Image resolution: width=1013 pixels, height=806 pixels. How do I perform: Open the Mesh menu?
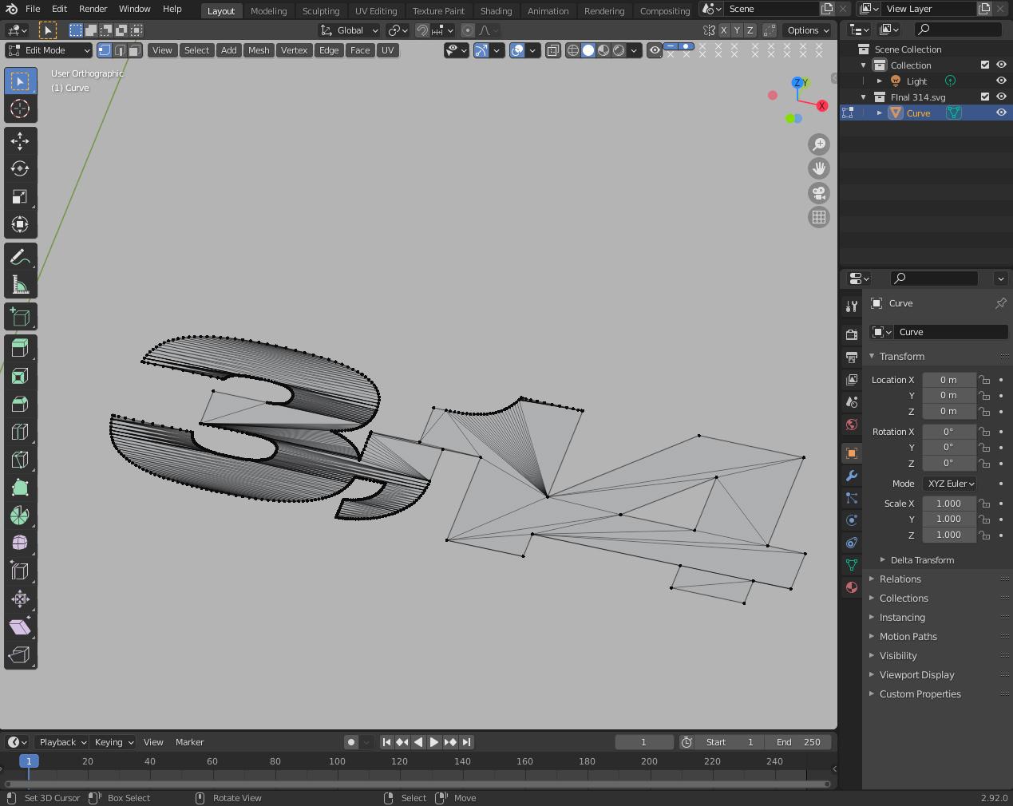259,50
